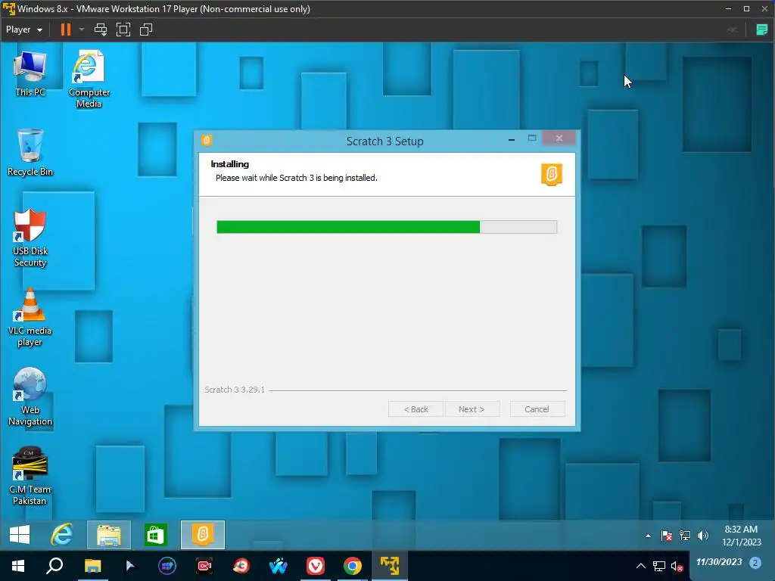Click the Cancel button in Scratch Setup

click(x=537, y=409)
